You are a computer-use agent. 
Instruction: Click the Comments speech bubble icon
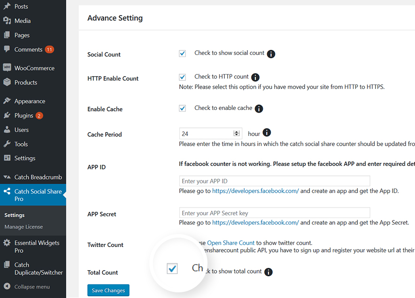click(x=7, y=49)
